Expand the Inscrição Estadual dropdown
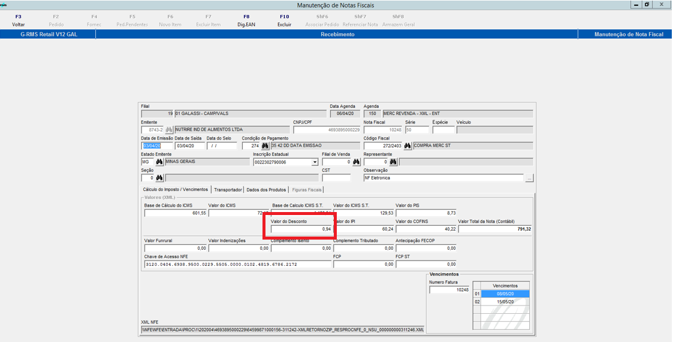The width and height of the screenshot is (673, 342). pyautogui.click(x=315, y=162)
